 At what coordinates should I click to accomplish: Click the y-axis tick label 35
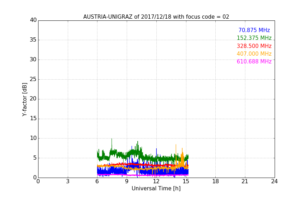[x=33, y=39]
